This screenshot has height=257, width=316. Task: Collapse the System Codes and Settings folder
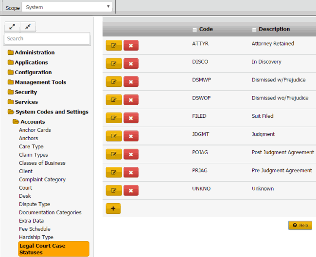click(52, 112)
